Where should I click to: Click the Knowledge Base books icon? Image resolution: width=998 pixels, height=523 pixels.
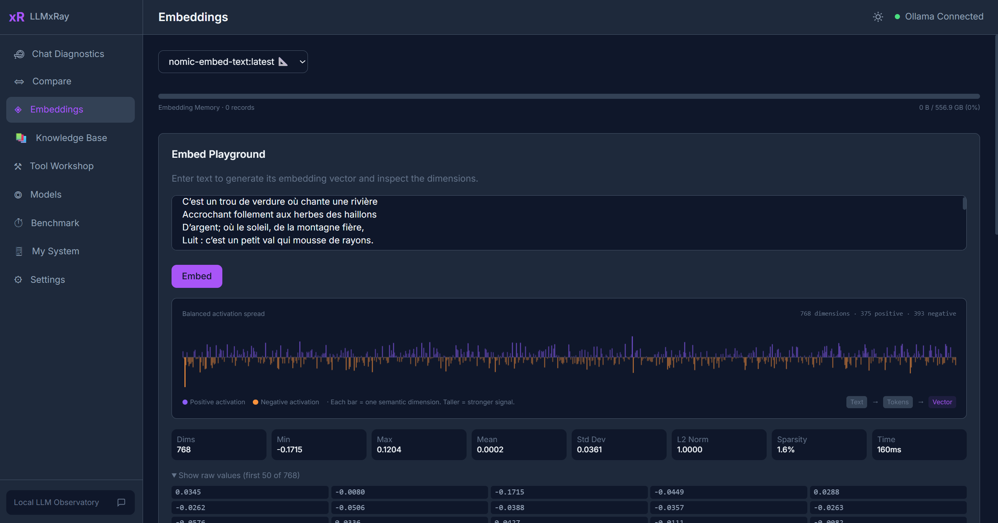(21, 138)
